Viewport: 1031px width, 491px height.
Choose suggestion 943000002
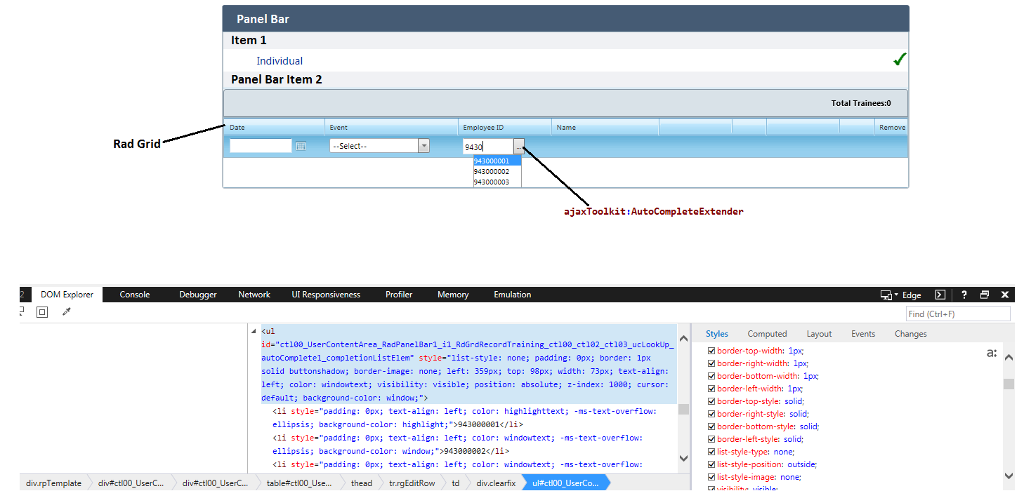[497, 171]
